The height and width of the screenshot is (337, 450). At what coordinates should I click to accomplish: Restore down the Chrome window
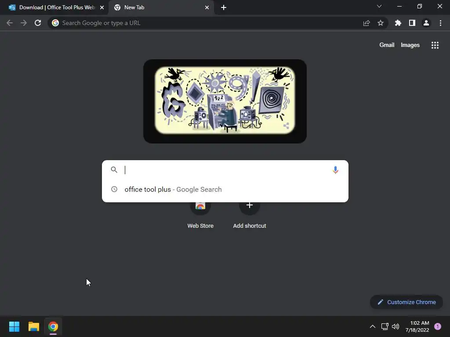tap(420, 6)
